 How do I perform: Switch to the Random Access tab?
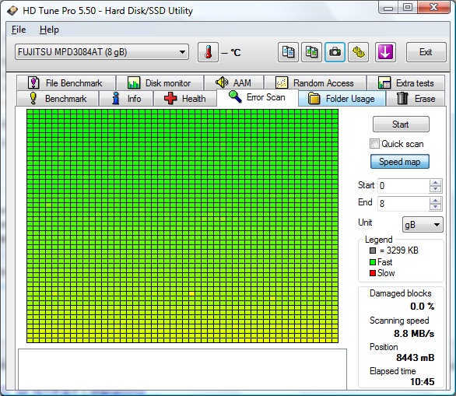tap(315, 83)
